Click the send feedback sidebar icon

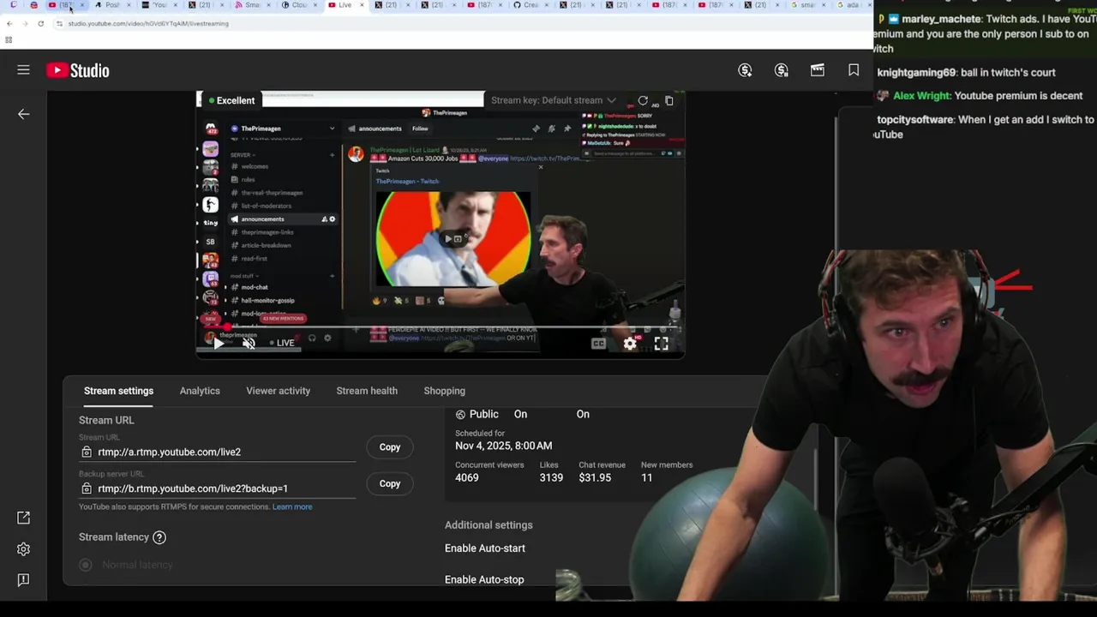point(24,580)
